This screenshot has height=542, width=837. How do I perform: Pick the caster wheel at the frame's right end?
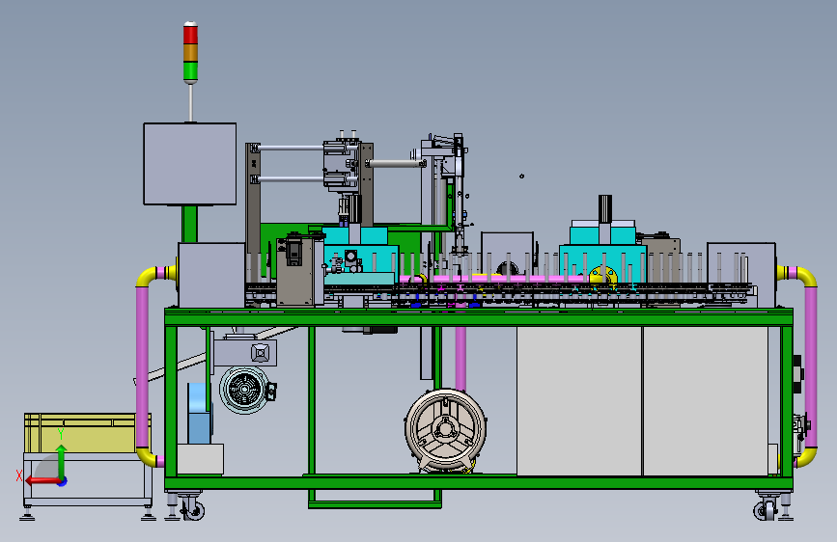point(766,510)
